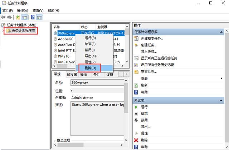Click the task list horizontal scrollbar thumb
Screen dimensions: 229x150
(62, 66)
